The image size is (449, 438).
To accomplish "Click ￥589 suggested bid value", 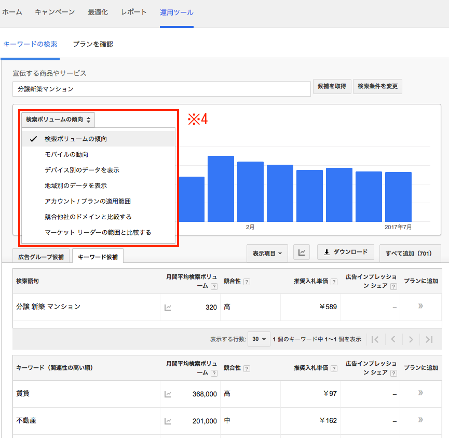I will pyautogui.click(x=328, y=307).
